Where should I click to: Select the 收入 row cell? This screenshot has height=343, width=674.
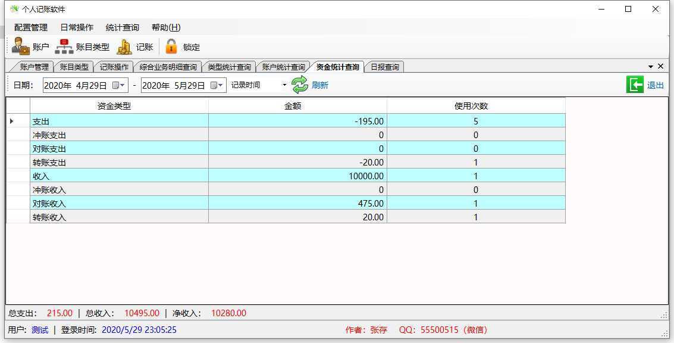pyautogui.click(x=119, y=176)
